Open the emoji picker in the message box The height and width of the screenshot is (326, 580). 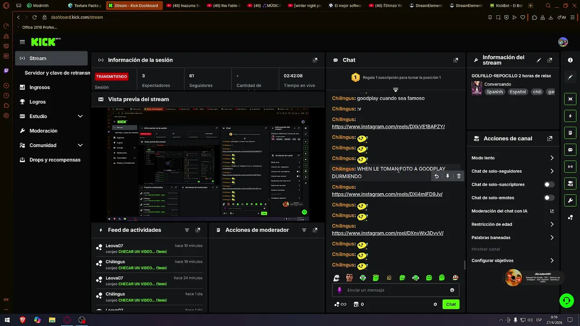pos(452,290)
